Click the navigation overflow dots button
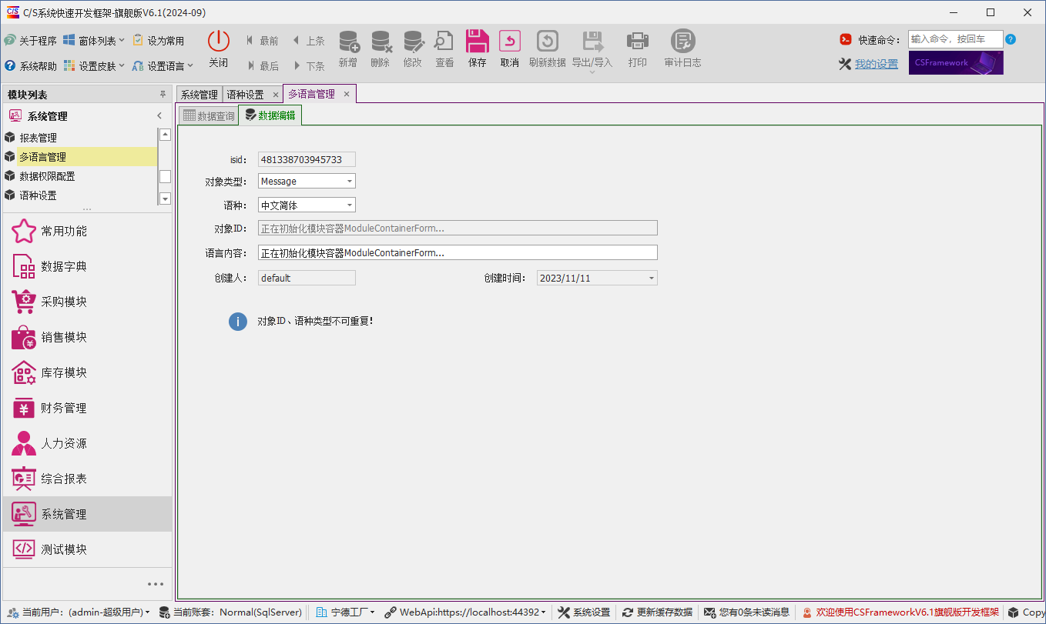This screenshot has width=1046, height=624. [x=156, y=584]
